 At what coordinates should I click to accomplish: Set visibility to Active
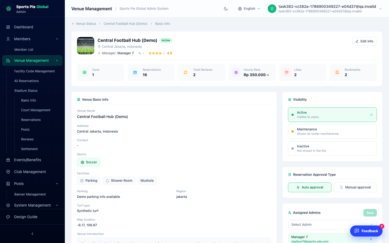pos(332,115)
